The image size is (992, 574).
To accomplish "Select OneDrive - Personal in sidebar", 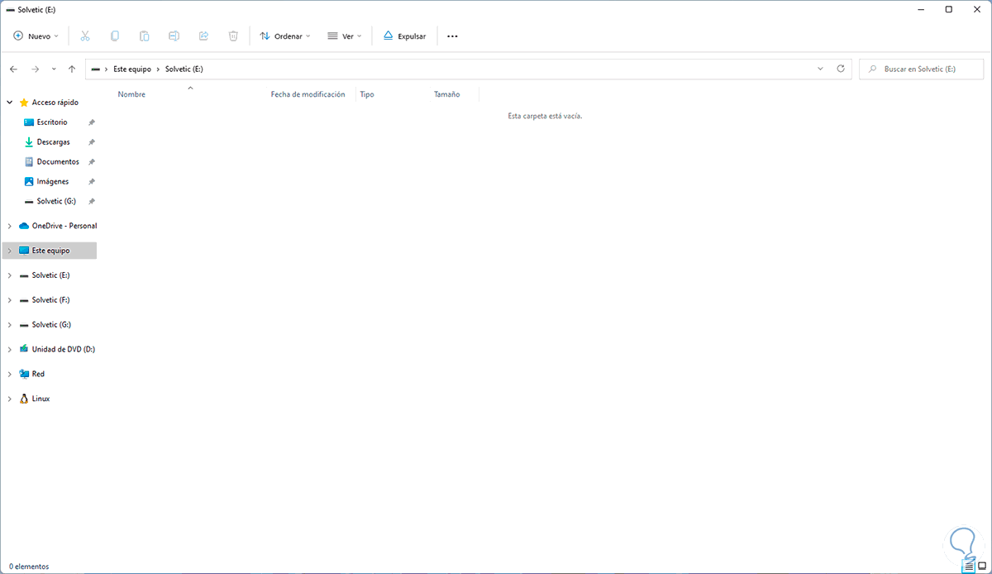I will (x=64, y=226).
